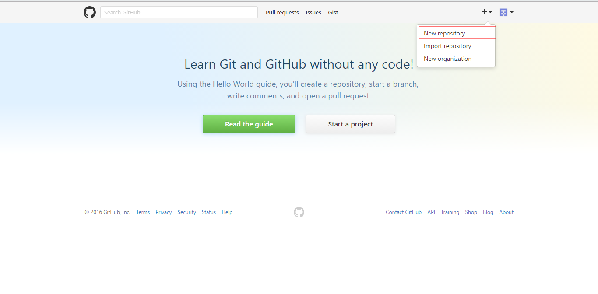Go to Issues in the header
Screen dimensions: 598x294
click(x=313, y=13)
